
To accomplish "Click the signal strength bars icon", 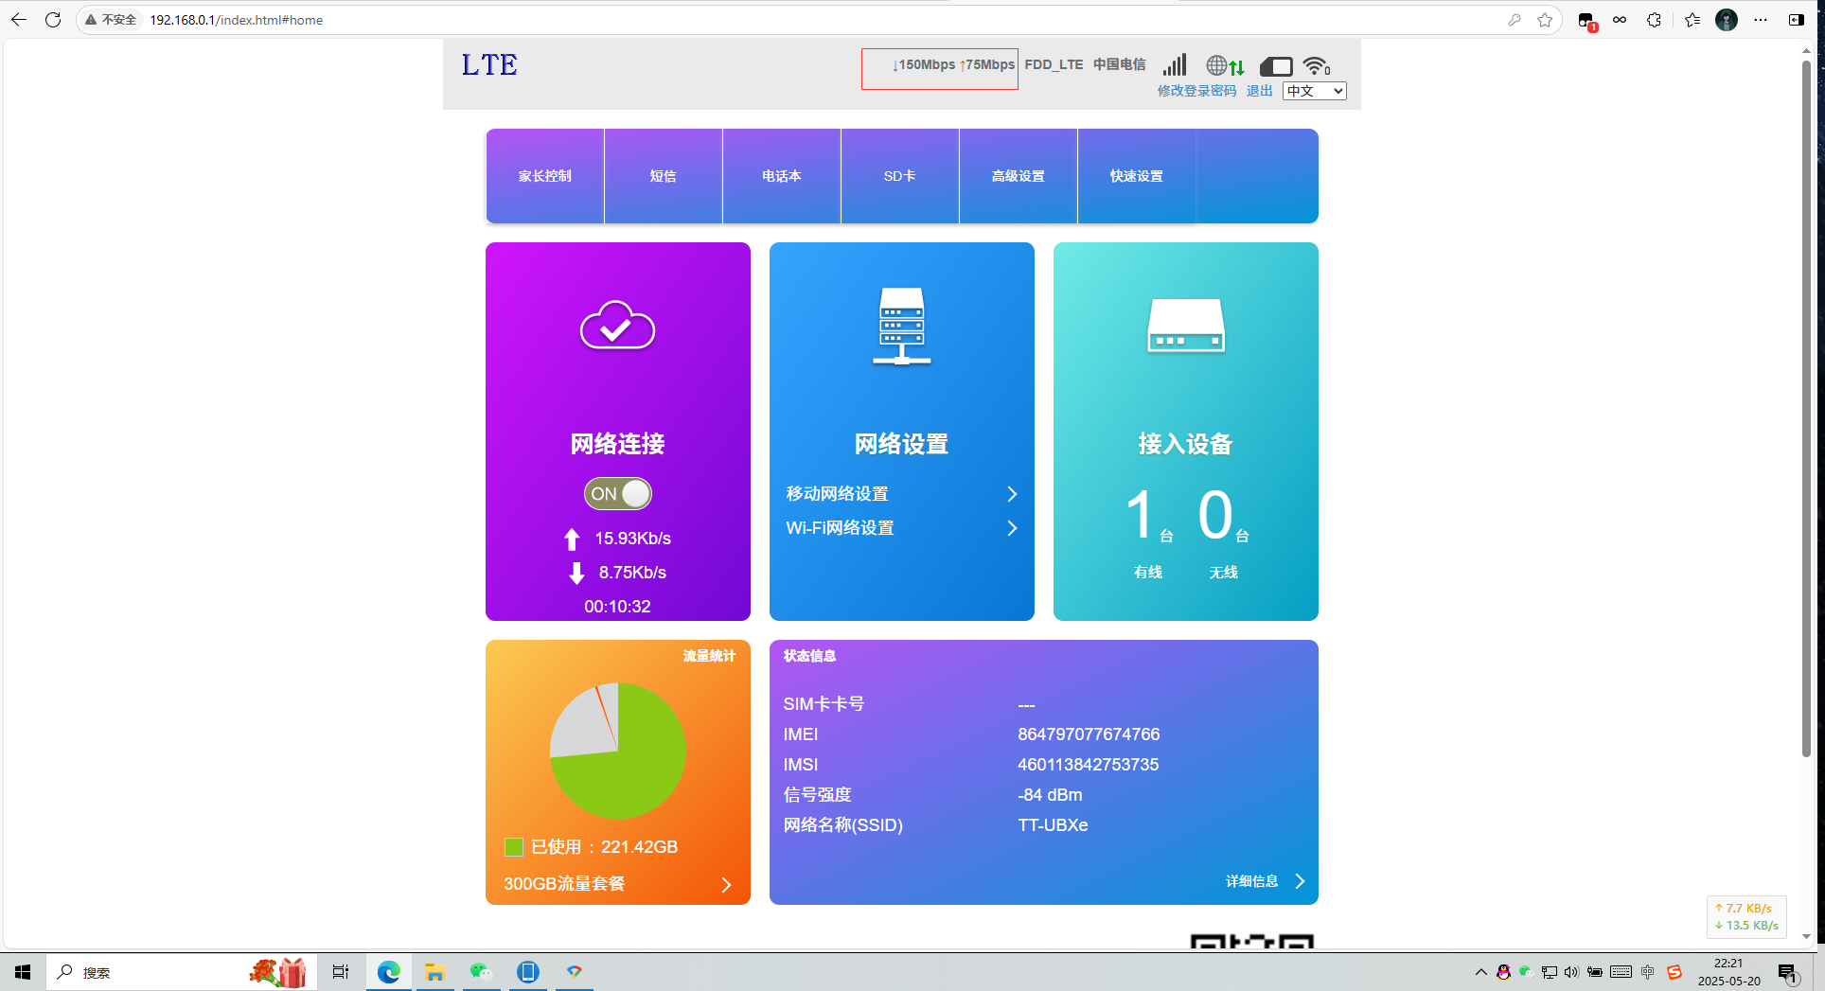I will point(1175,65).
